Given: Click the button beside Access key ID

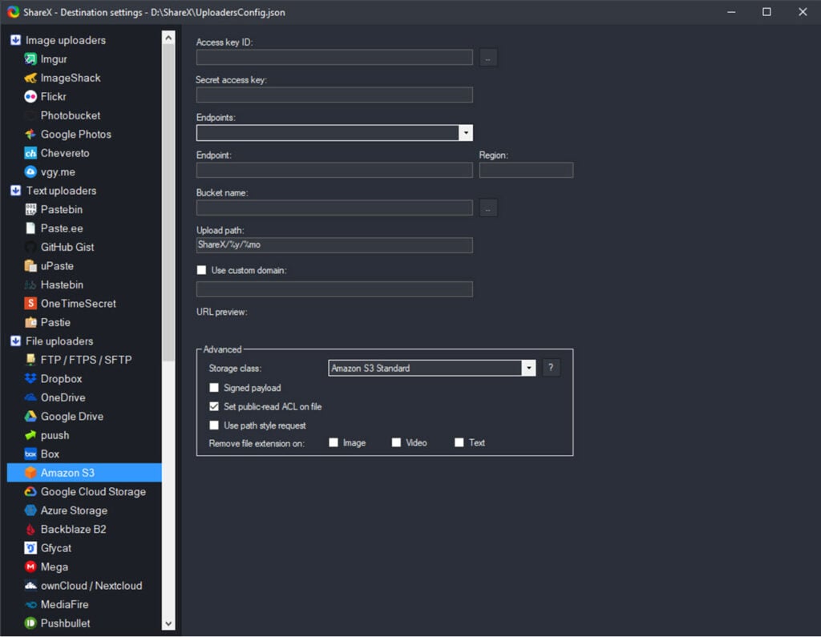Looking at the screenshot, I should 488,58.
